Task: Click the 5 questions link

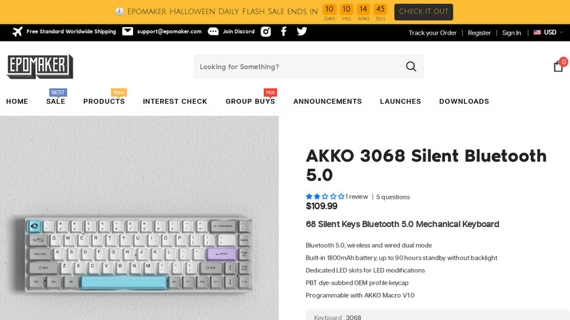Action: (393, 197)
